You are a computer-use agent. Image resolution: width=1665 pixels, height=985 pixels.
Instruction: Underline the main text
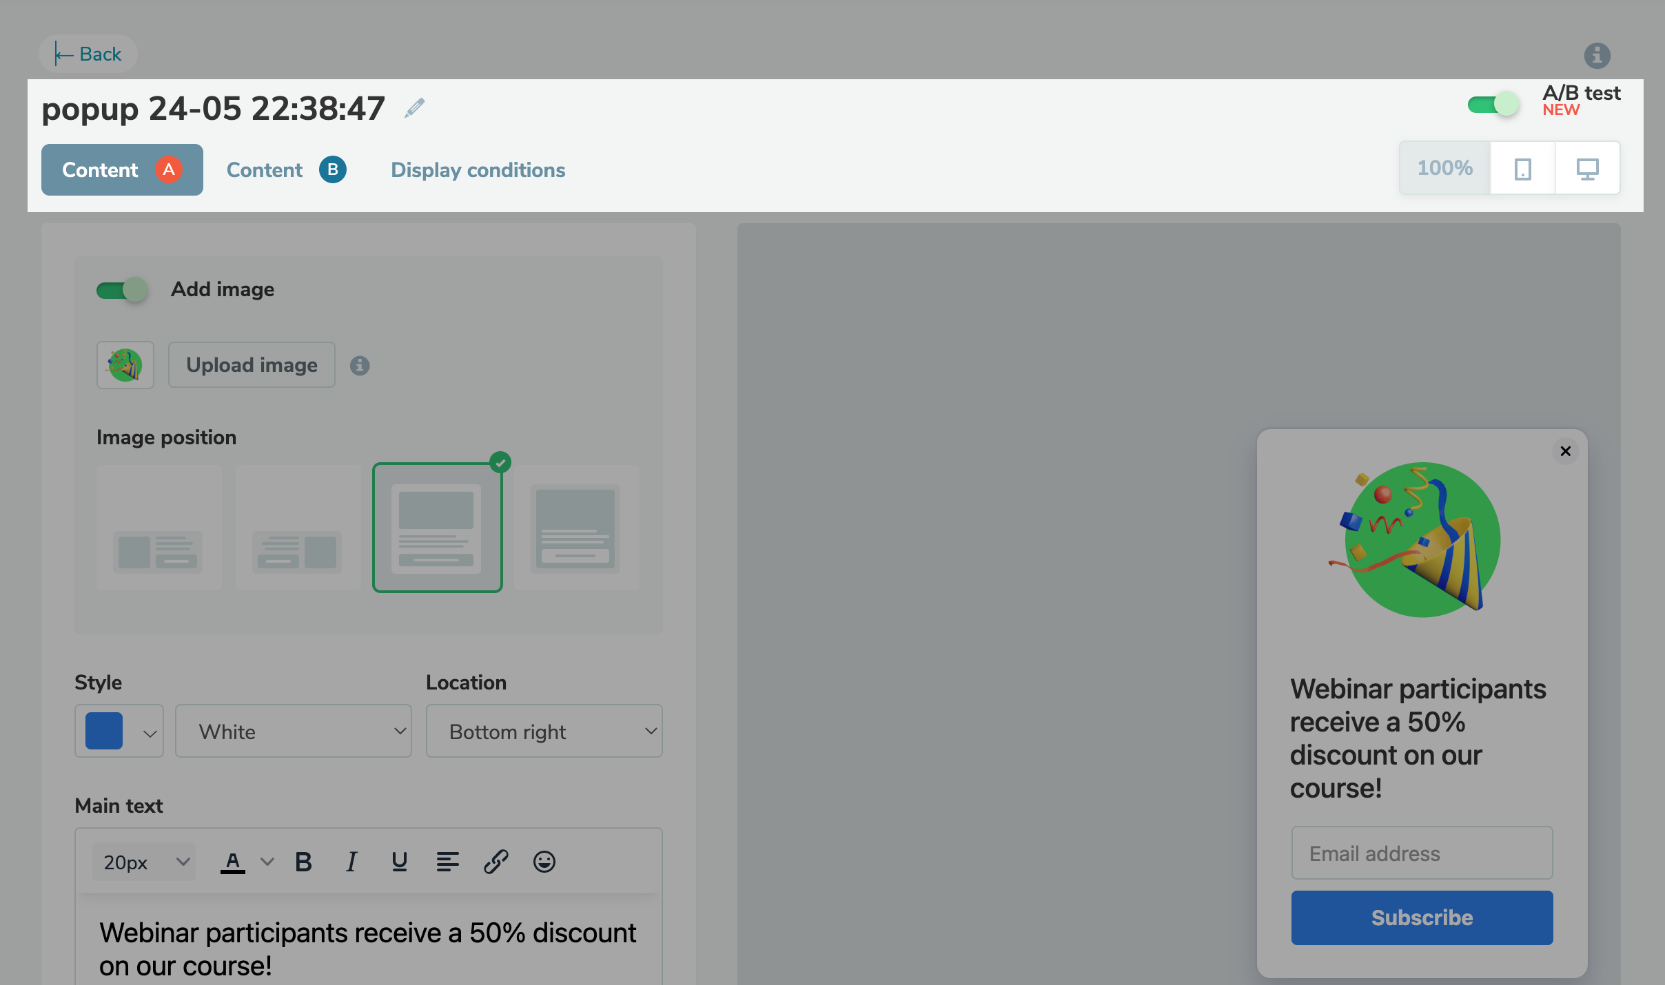click(400, 861)
